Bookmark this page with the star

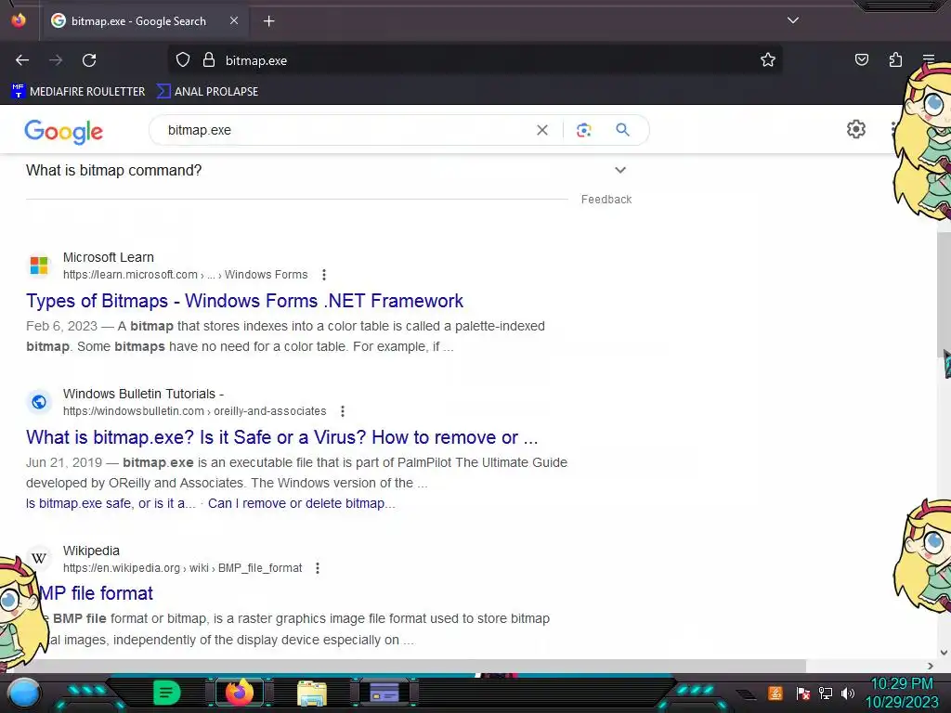pyautogui.click(x=768, y=60)
